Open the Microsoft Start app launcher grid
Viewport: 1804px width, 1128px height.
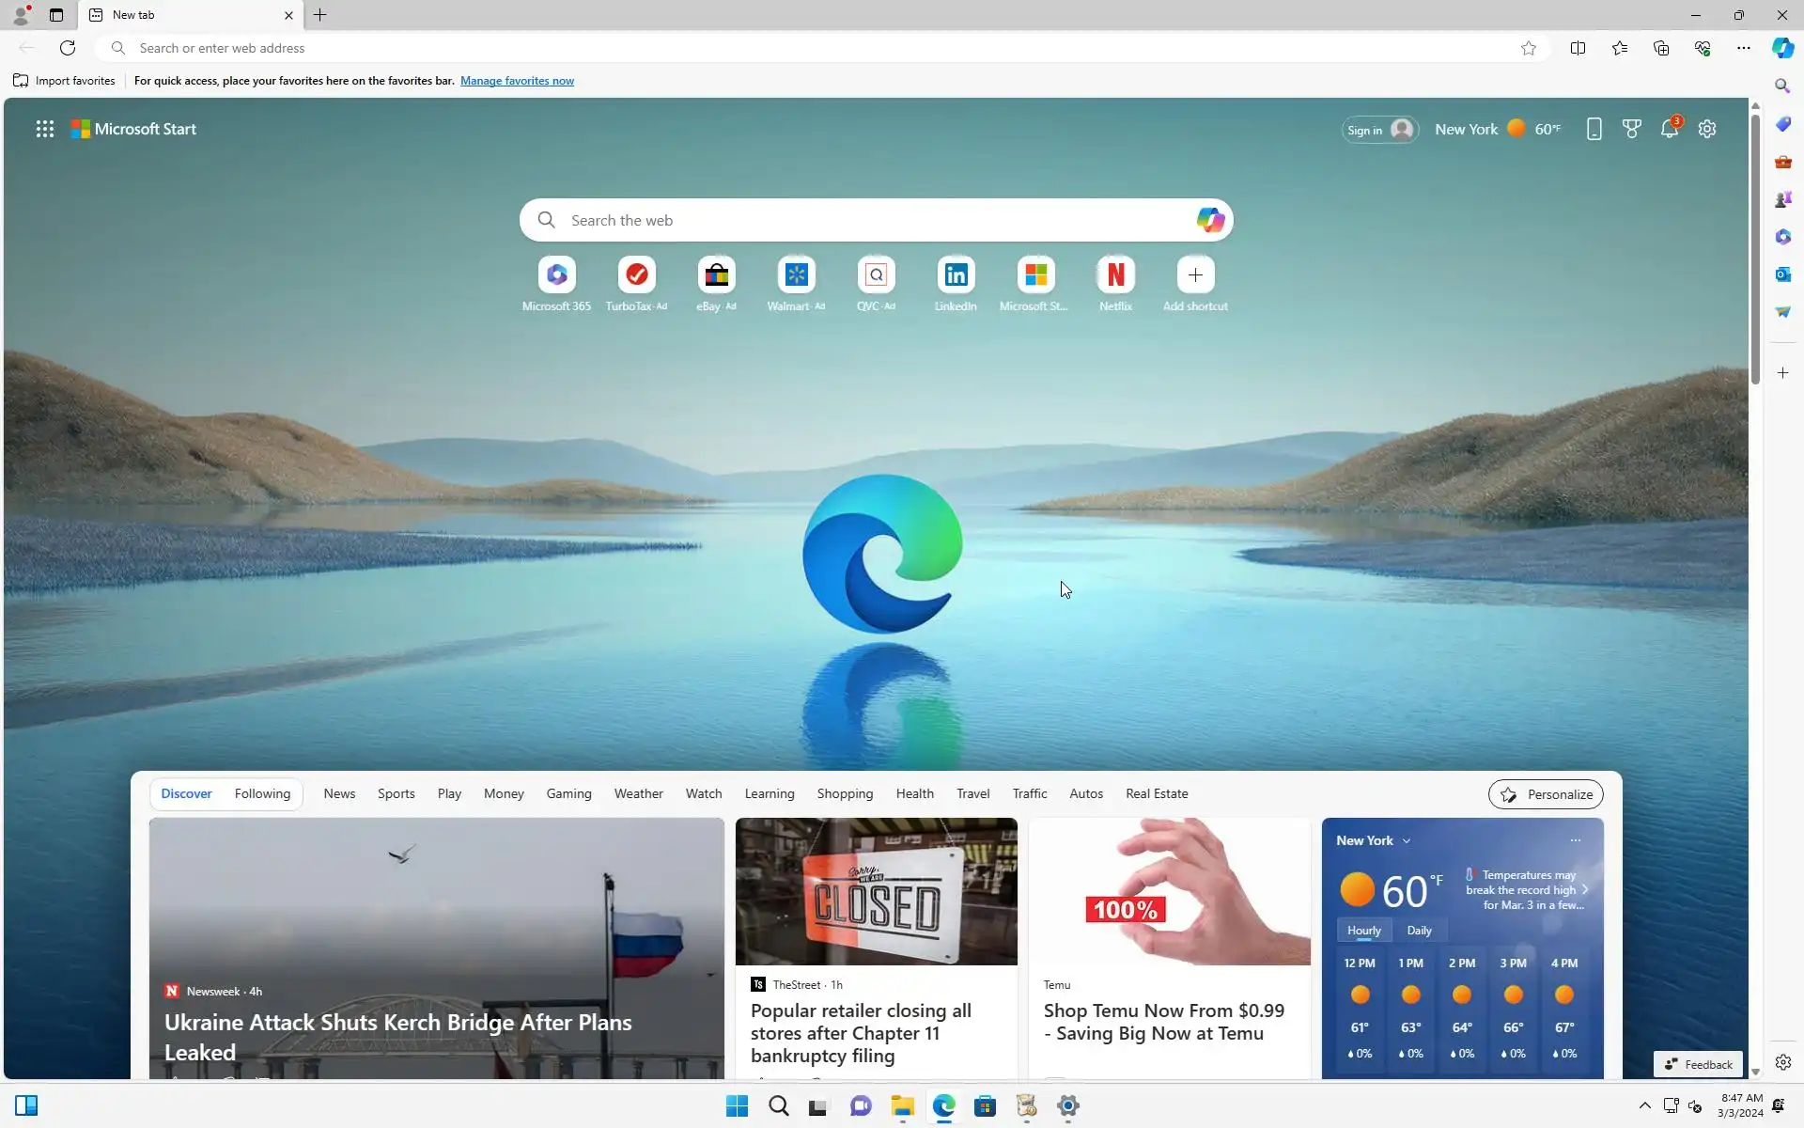44,129
